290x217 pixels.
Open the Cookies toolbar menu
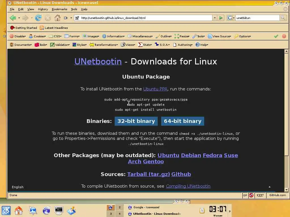click(x=37, y=36)
